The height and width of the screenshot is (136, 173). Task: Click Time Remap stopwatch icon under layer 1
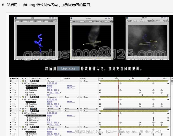click(25, 83)
